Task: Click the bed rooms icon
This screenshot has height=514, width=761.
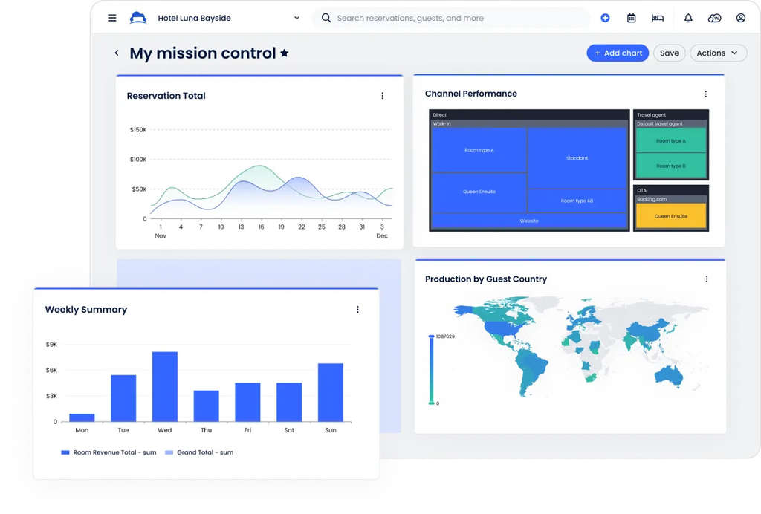Action: 658,18
